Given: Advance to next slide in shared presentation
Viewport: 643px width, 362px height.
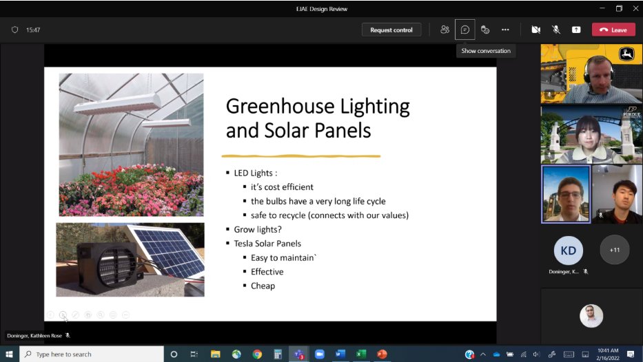Looking at the screenshot, I should coord(63,315).
